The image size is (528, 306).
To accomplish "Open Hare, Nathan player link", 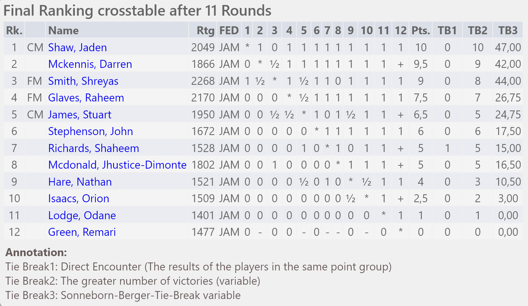I will click(x=80, y=182).
